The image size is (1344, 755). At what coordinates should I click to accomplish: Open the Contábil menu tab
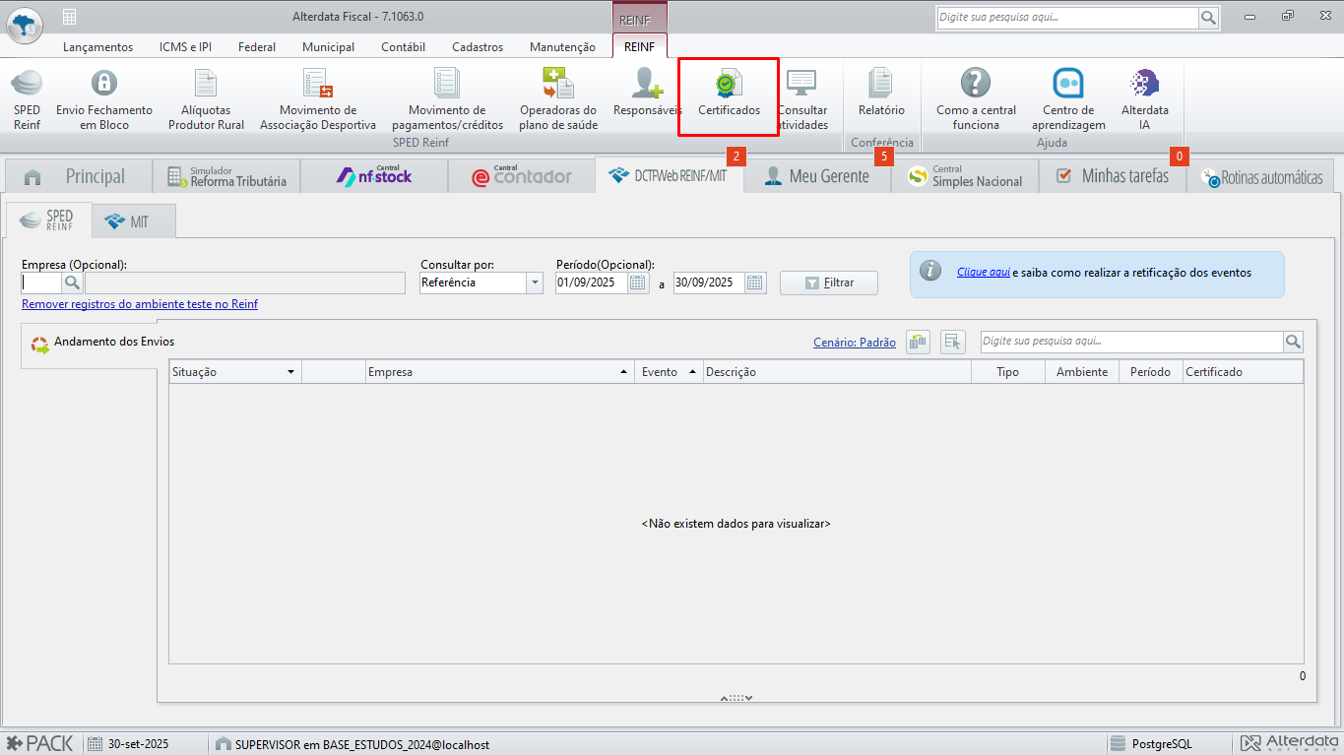point(404,46)
